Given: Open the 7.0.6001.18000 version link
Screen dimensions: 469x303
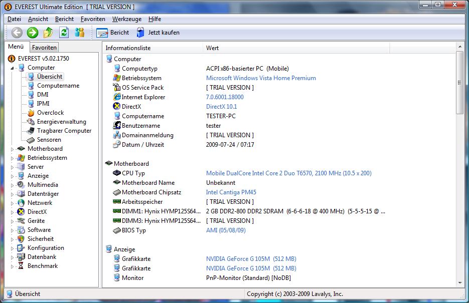Looking at the screenshot, I should 225,97.
